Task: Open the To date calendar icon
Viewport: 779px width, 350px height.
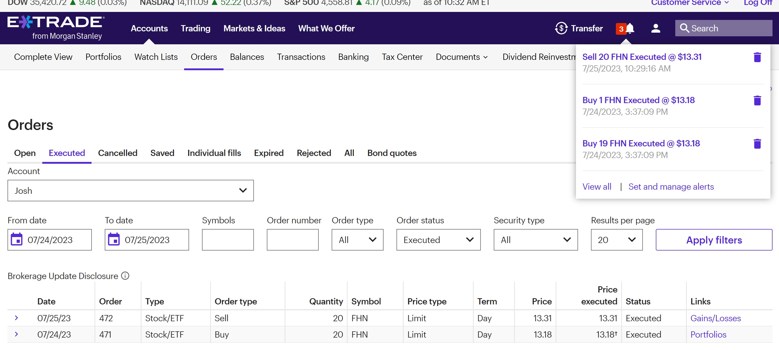Action: coord(114,239)
